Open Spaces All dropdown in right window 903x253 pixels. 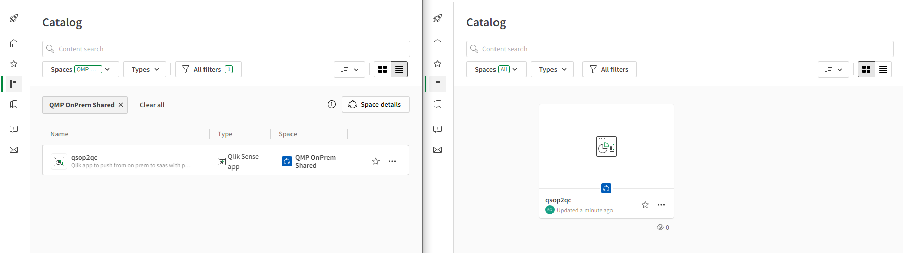point(496,69)
